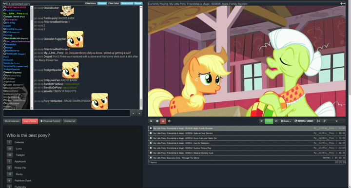Viewport: 351px width, 188px height.
Task: Click the chain link icon in video controls
Action: [x=324, y=121]
